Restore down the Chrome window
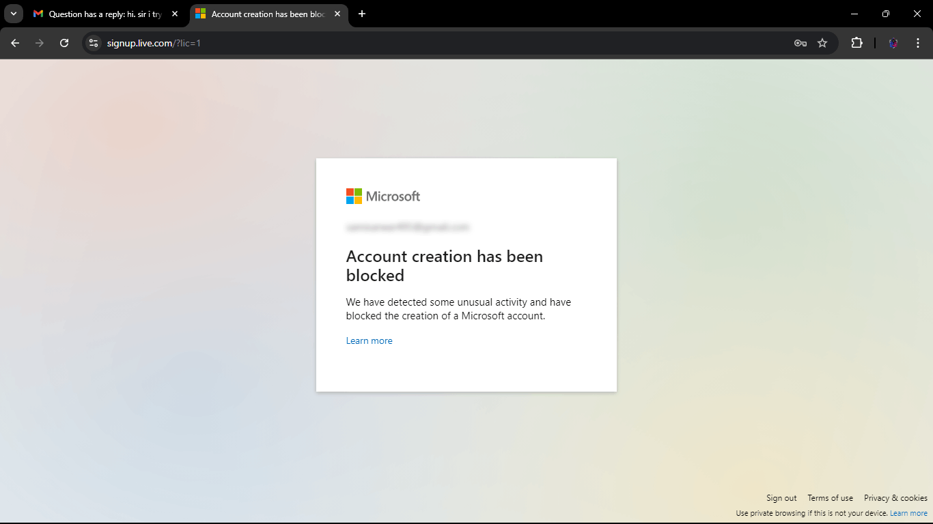Viewport: 933px width, 524px height. [x=886, y=14]
